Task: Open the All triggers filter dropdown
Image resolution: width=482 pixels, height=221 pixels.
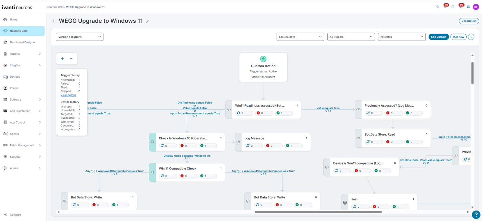Action: [351, 37]
